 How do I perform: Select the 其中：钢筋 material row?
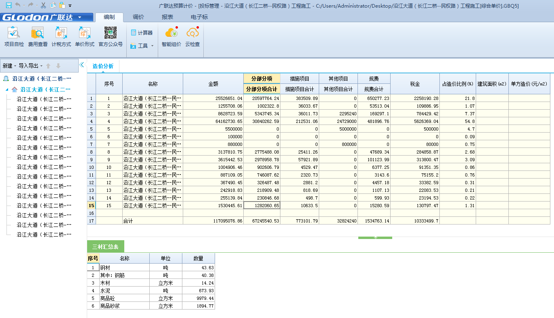click(151, 275)
